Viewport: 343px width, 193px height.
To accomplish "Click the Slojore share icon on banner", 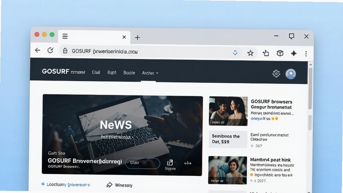I will 170,165.
